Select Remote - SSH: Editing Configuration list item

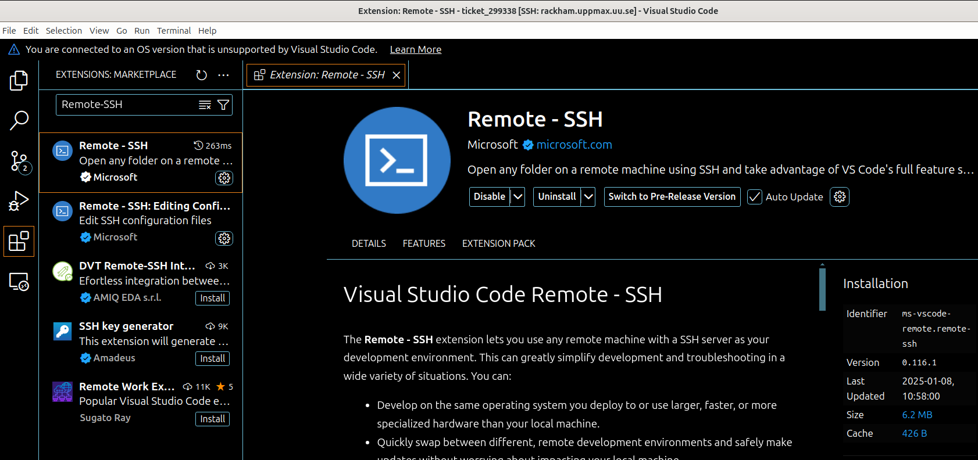[x=141, y=223]
